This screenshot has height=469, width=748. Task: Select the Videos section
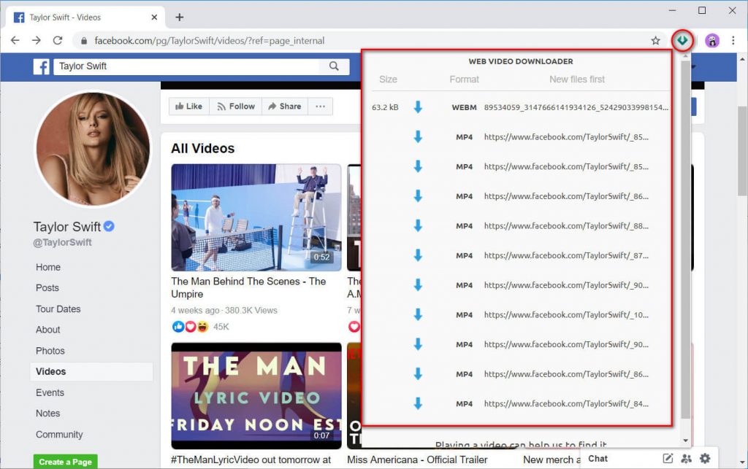91,371
